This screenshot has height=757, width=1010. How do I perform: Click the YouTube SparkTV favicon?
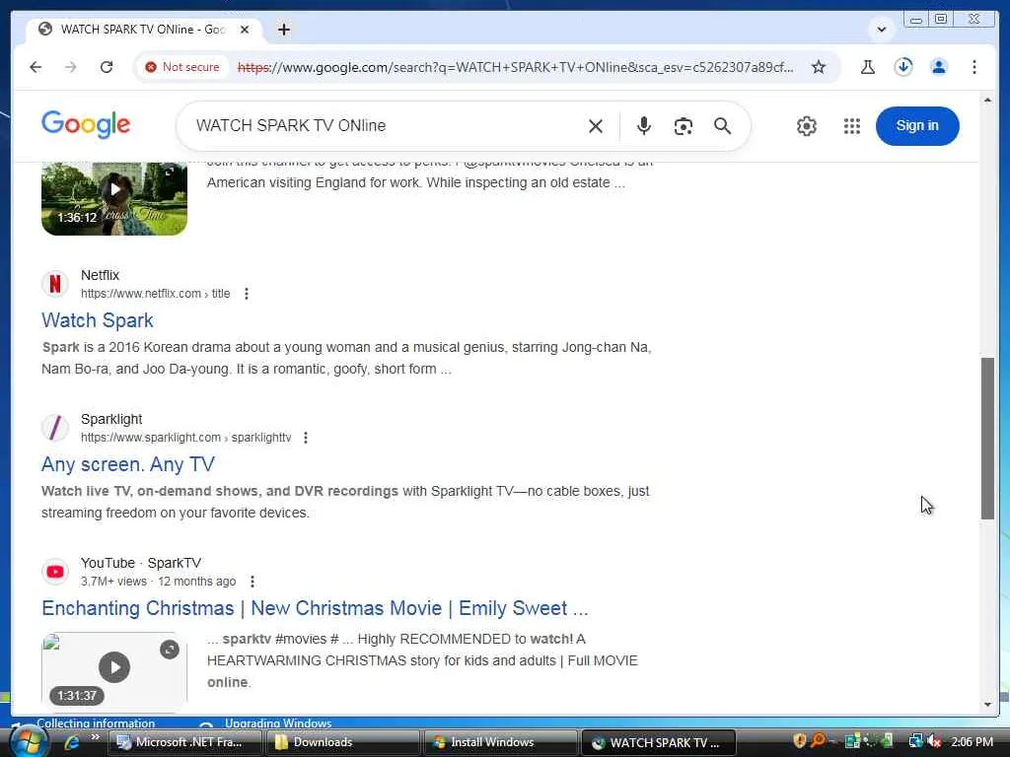tap(55, 572)
